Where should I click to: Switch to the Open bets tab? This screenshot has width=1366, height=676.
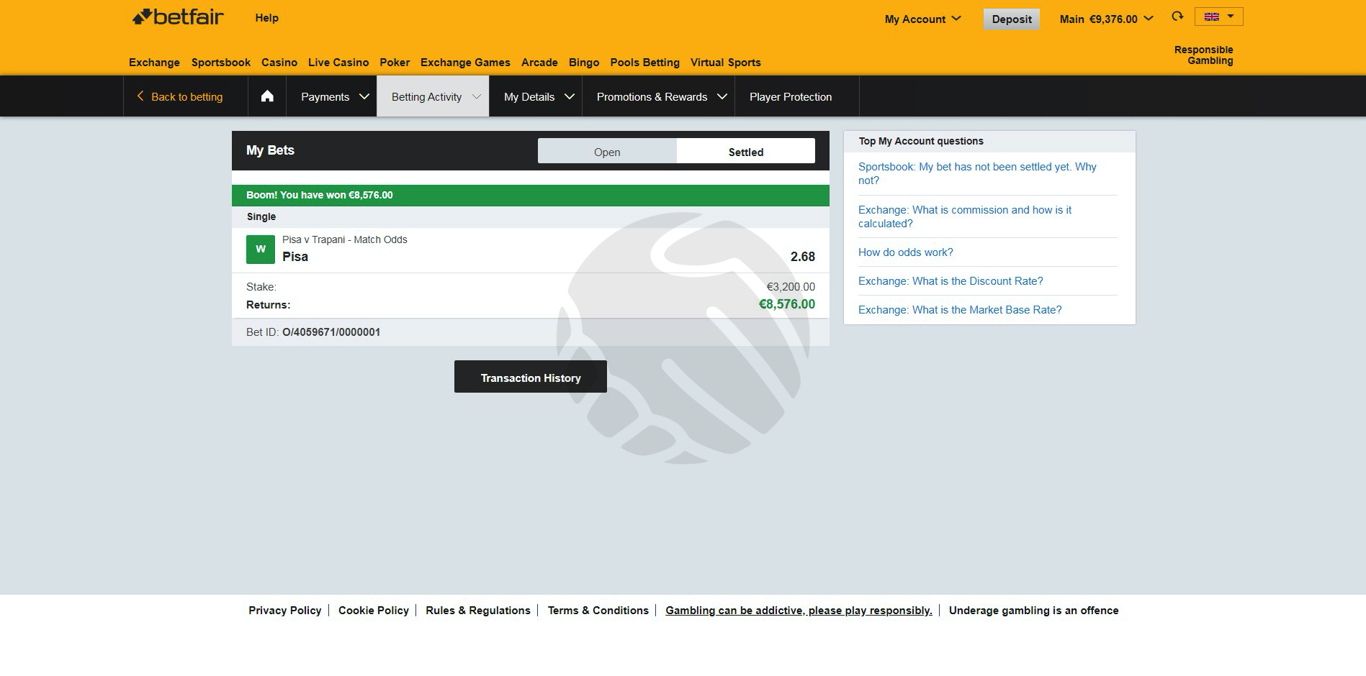click(x=607, y=152)
